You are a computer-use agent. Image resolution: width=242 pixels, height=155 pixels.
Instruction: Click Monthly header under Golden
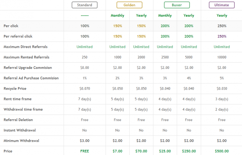[118, 16]
